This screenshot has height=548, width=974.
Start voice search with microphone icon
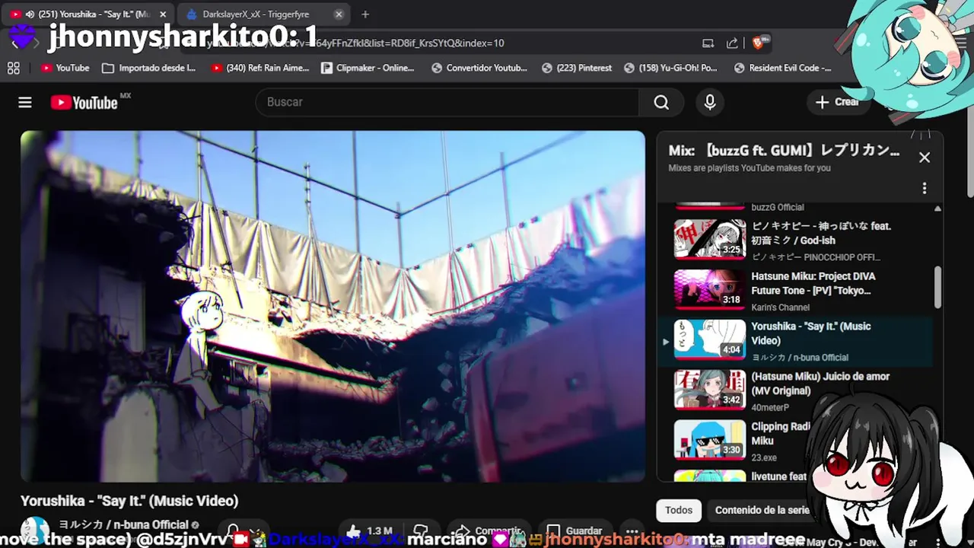coord(710,102)
